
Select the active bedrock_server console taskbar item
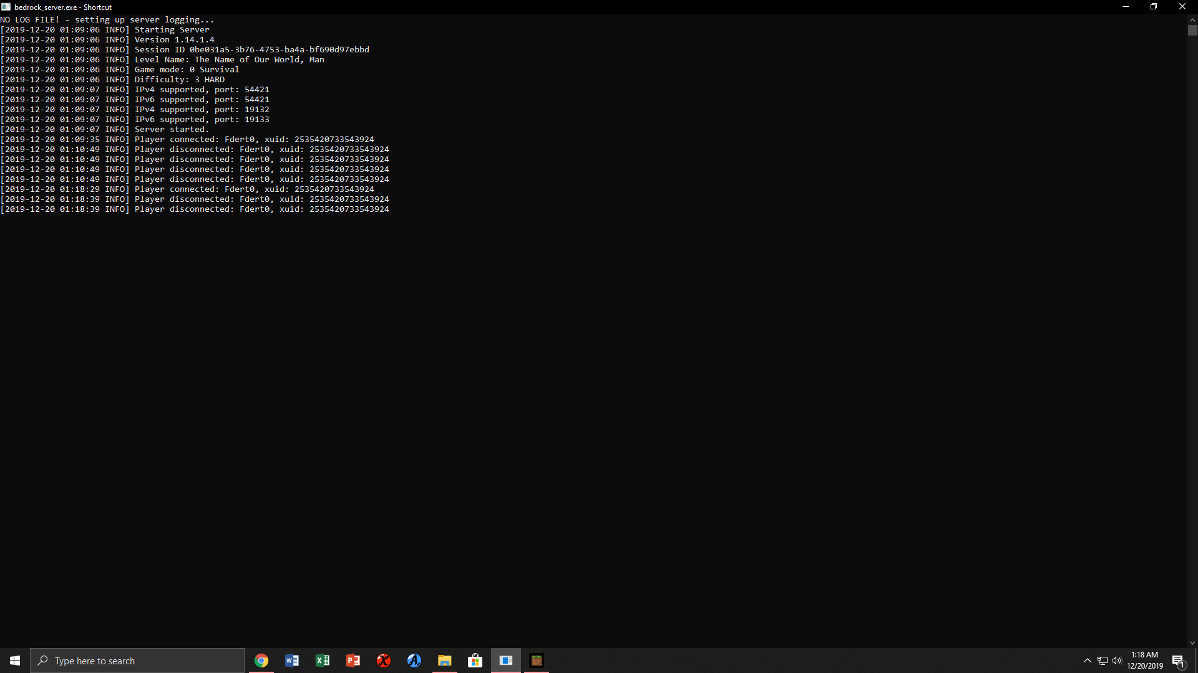[506, 661]
